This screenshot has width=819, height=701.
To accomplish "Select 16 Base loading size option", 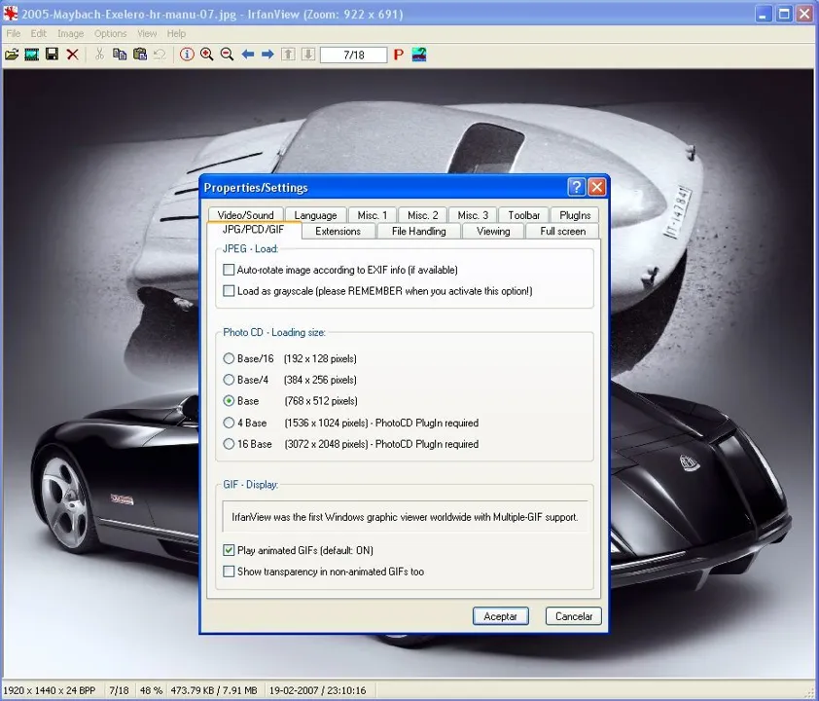I will pyautogui.click(x=229, y=444).
